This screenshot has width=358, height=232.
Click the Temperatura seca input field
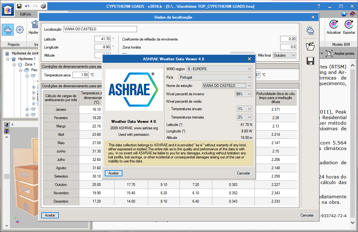81,75
